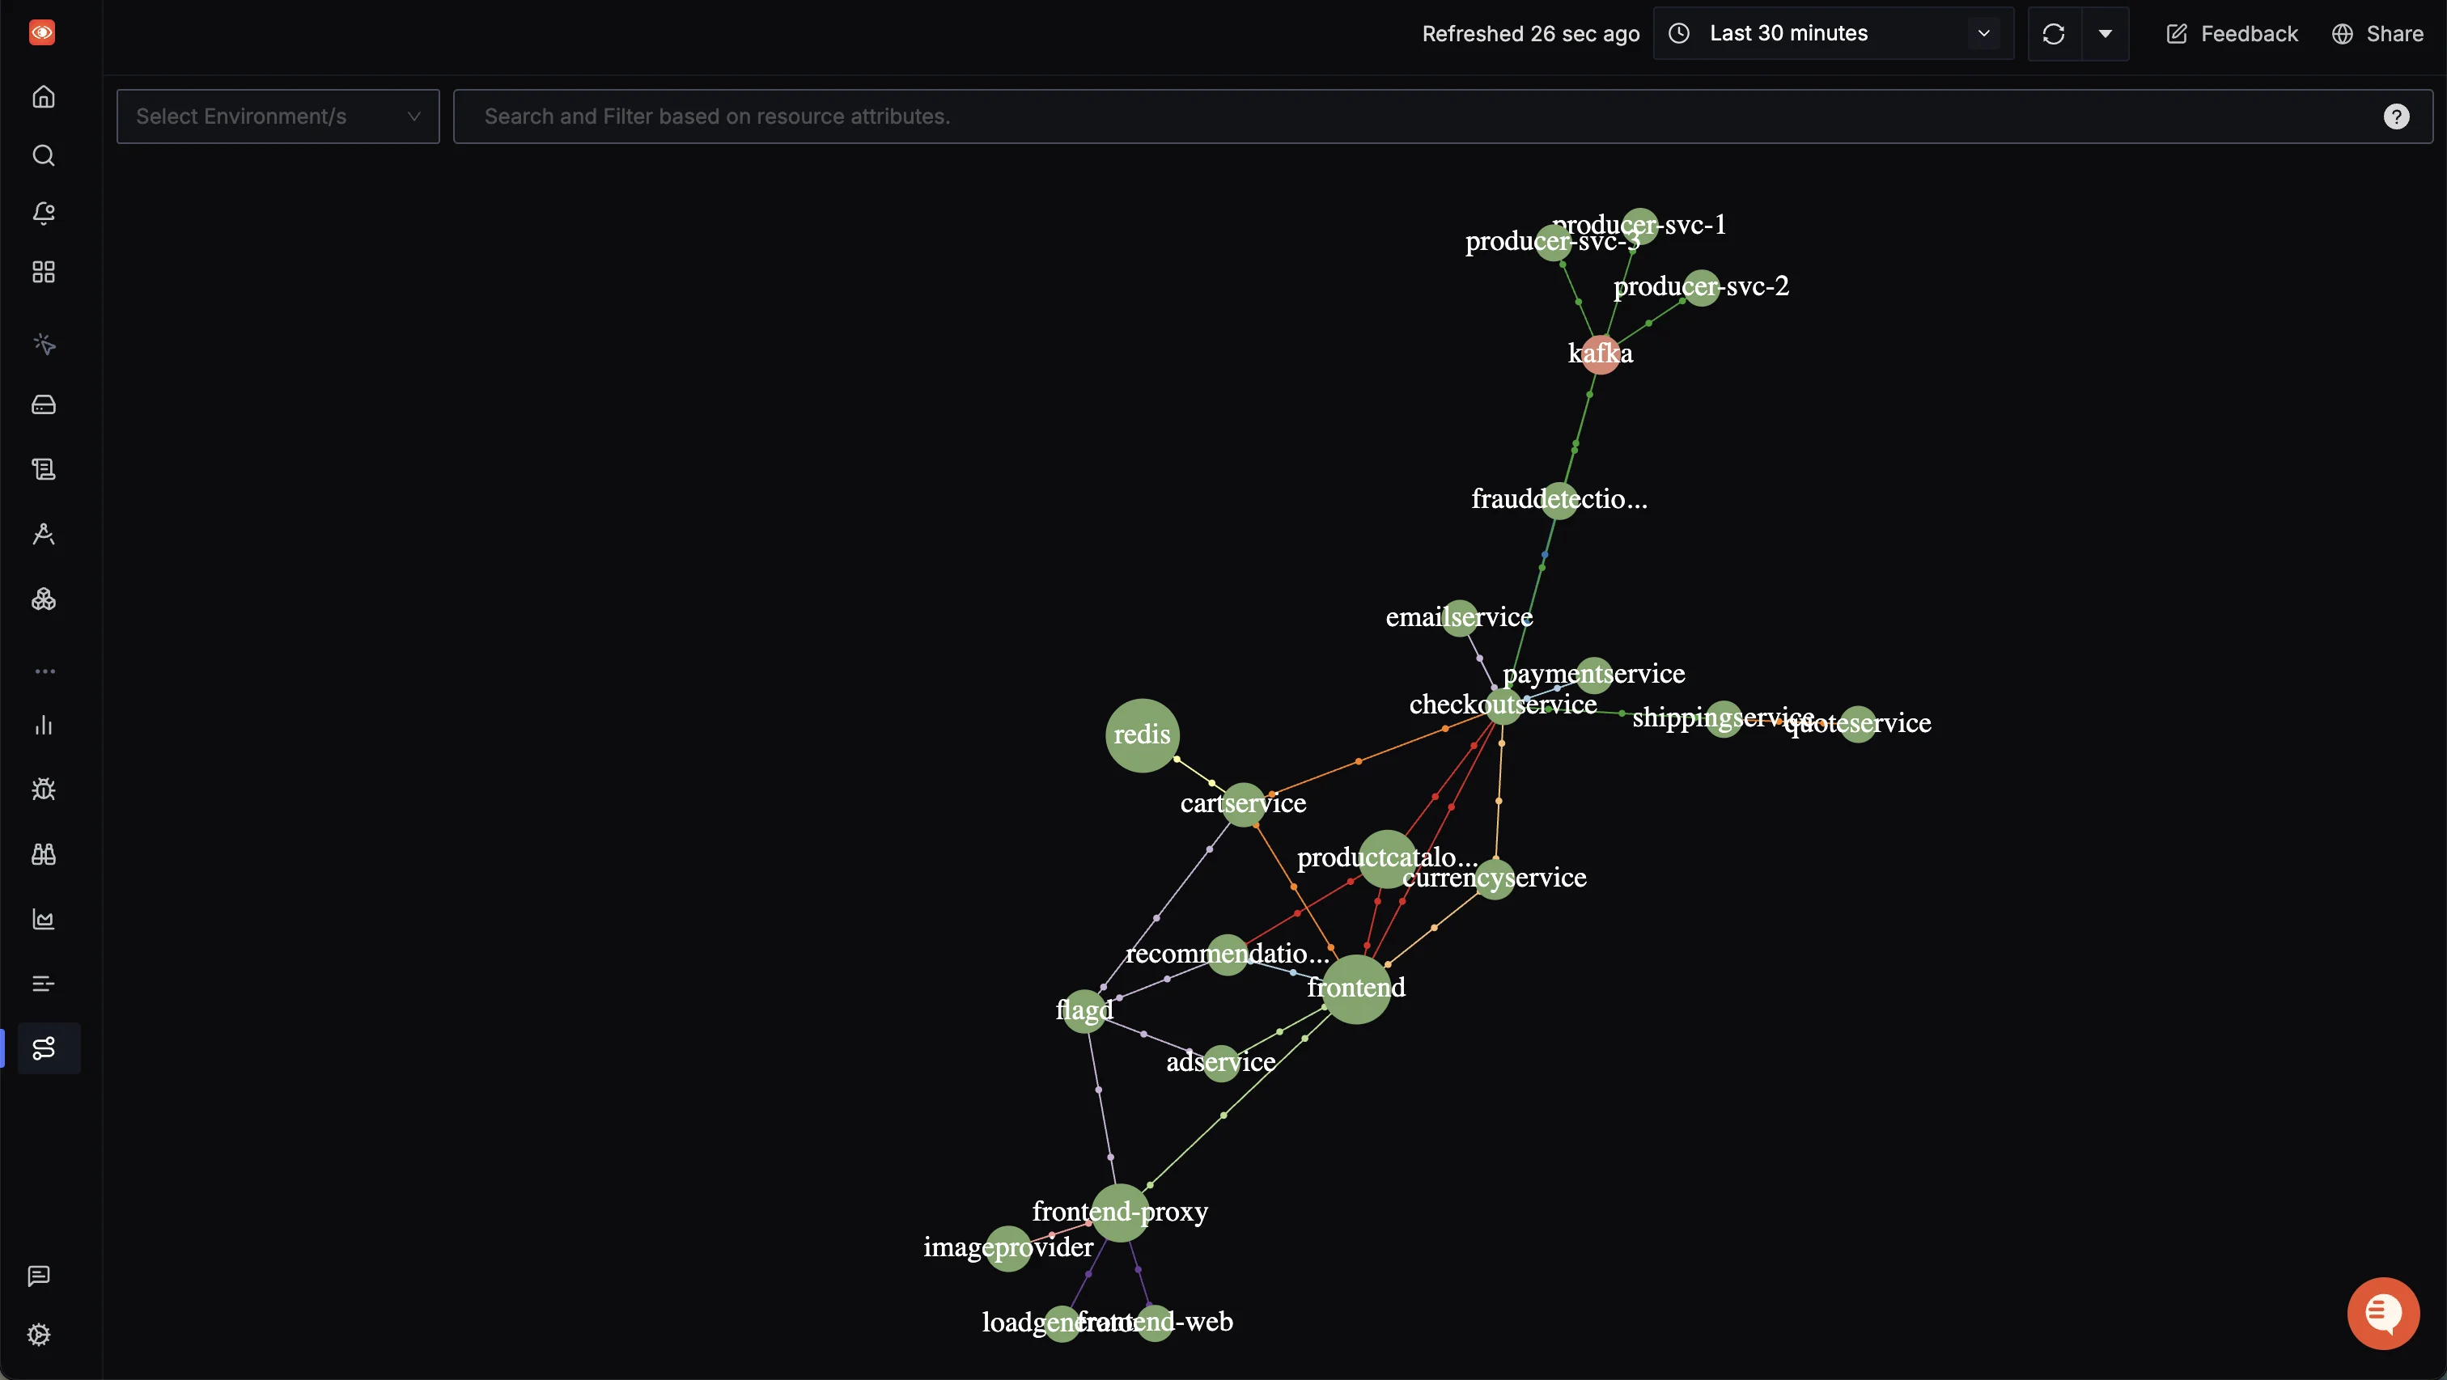The image size is (2447, 1380).
Task: Expand the Select Environment/s dropdown
Action: tap(278, 116)
